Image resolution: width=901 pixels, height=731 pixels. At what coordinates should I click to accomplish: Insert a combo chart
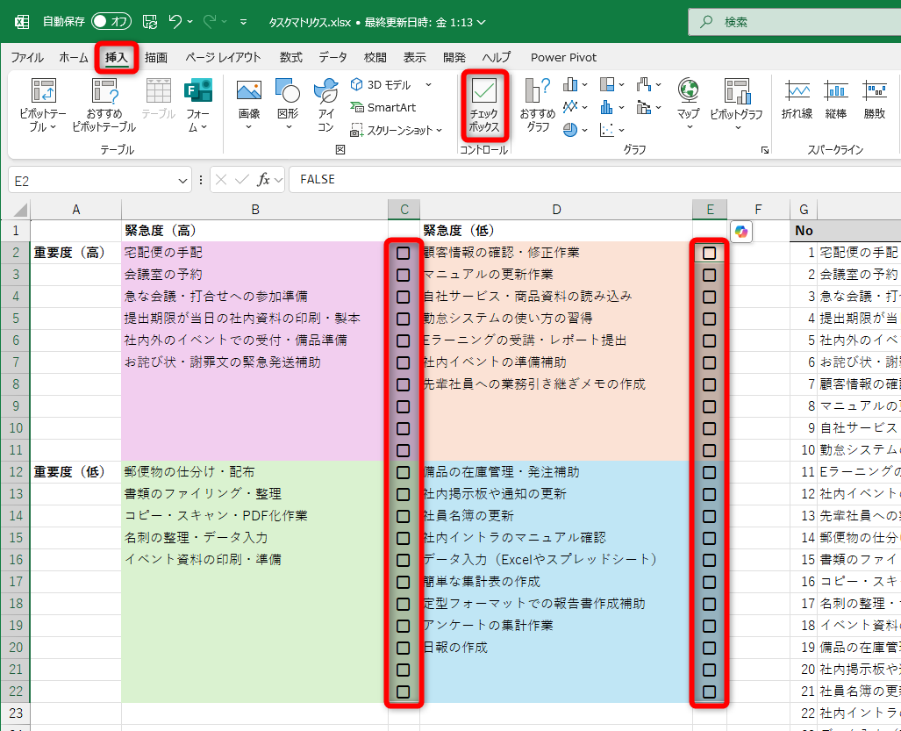(x=644, y=107)
